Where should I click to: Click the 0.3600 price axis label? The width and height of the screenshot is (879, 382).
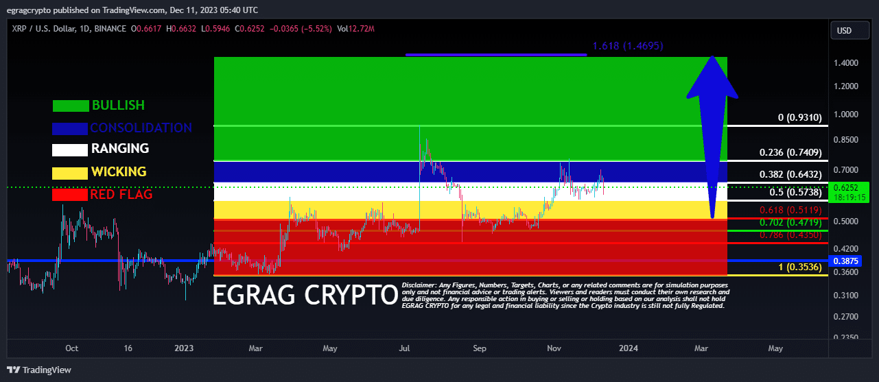[845, 272]
